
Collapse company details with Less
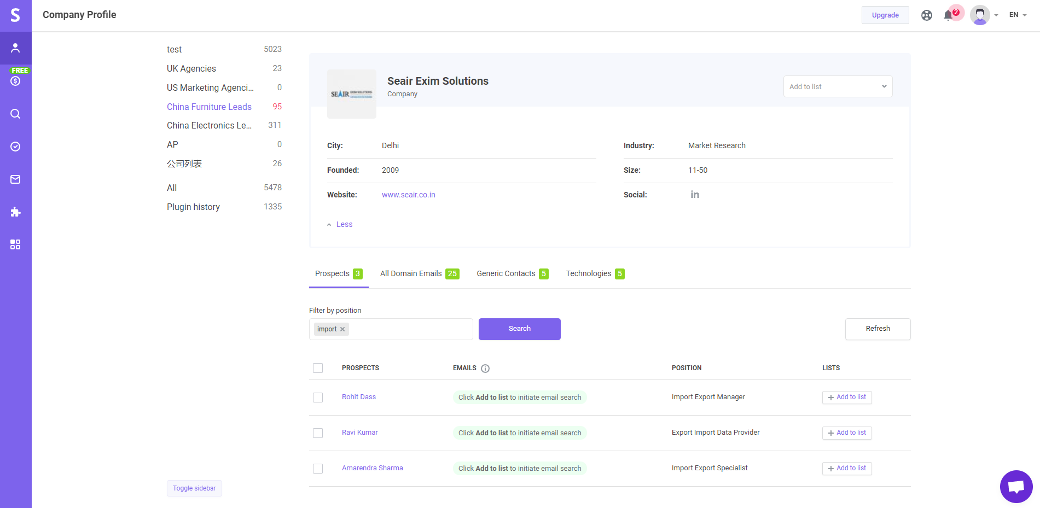(x=340, y=224)
